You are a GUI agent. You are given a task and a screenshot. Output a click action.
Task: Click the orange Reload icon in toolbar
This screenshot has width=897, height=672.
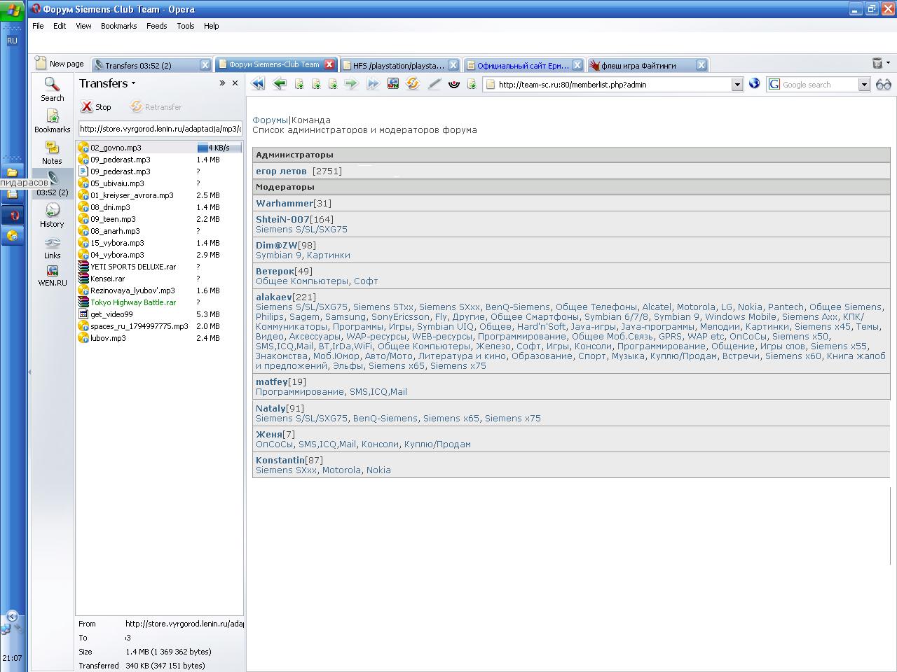coord(413,84)
